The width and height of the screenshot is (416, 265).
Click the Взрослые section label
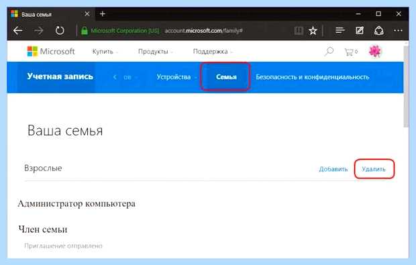43,168
